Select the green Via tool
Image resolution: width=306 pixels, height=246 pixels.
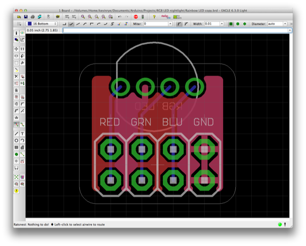[16, 154]
